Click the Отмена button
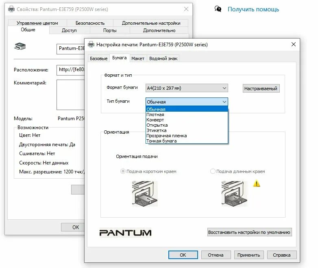318x268 pixels. click(x=216, y=255)
